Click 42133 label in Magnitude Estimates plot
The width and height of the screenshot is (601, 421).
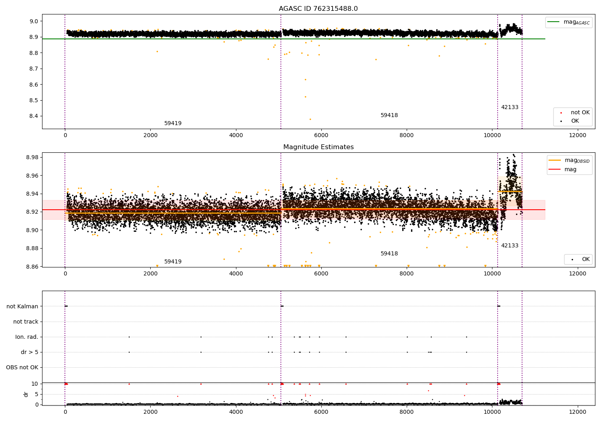tap(510, 246)
